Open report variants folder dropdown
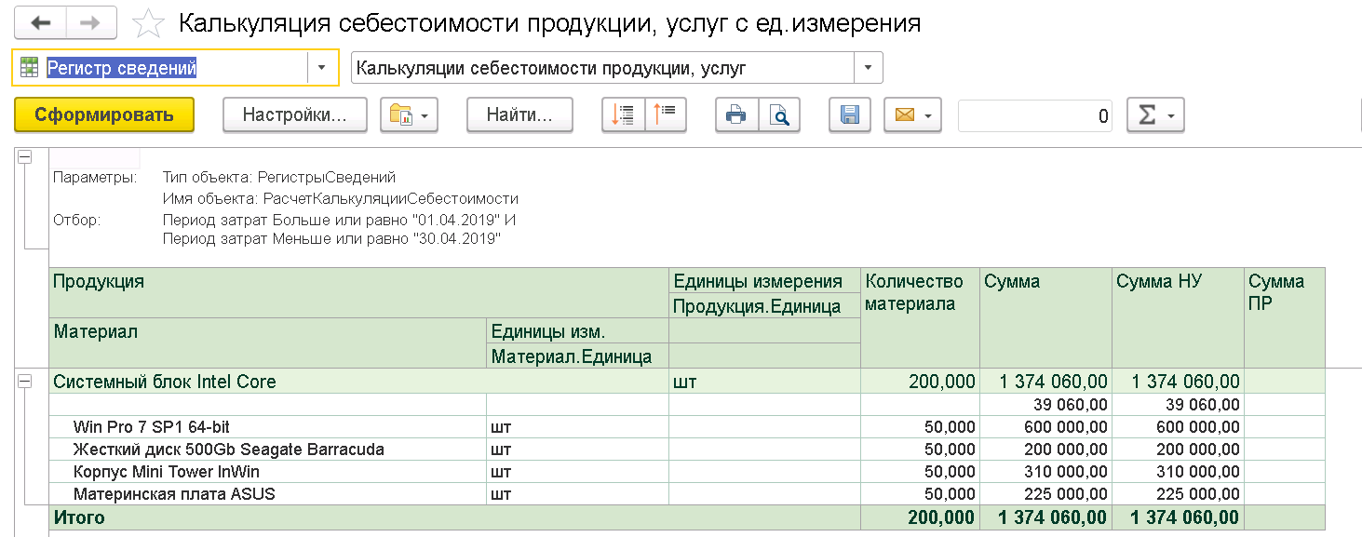Image resolution: width=1362 pixels, height=537 pixels. (410, 115)
